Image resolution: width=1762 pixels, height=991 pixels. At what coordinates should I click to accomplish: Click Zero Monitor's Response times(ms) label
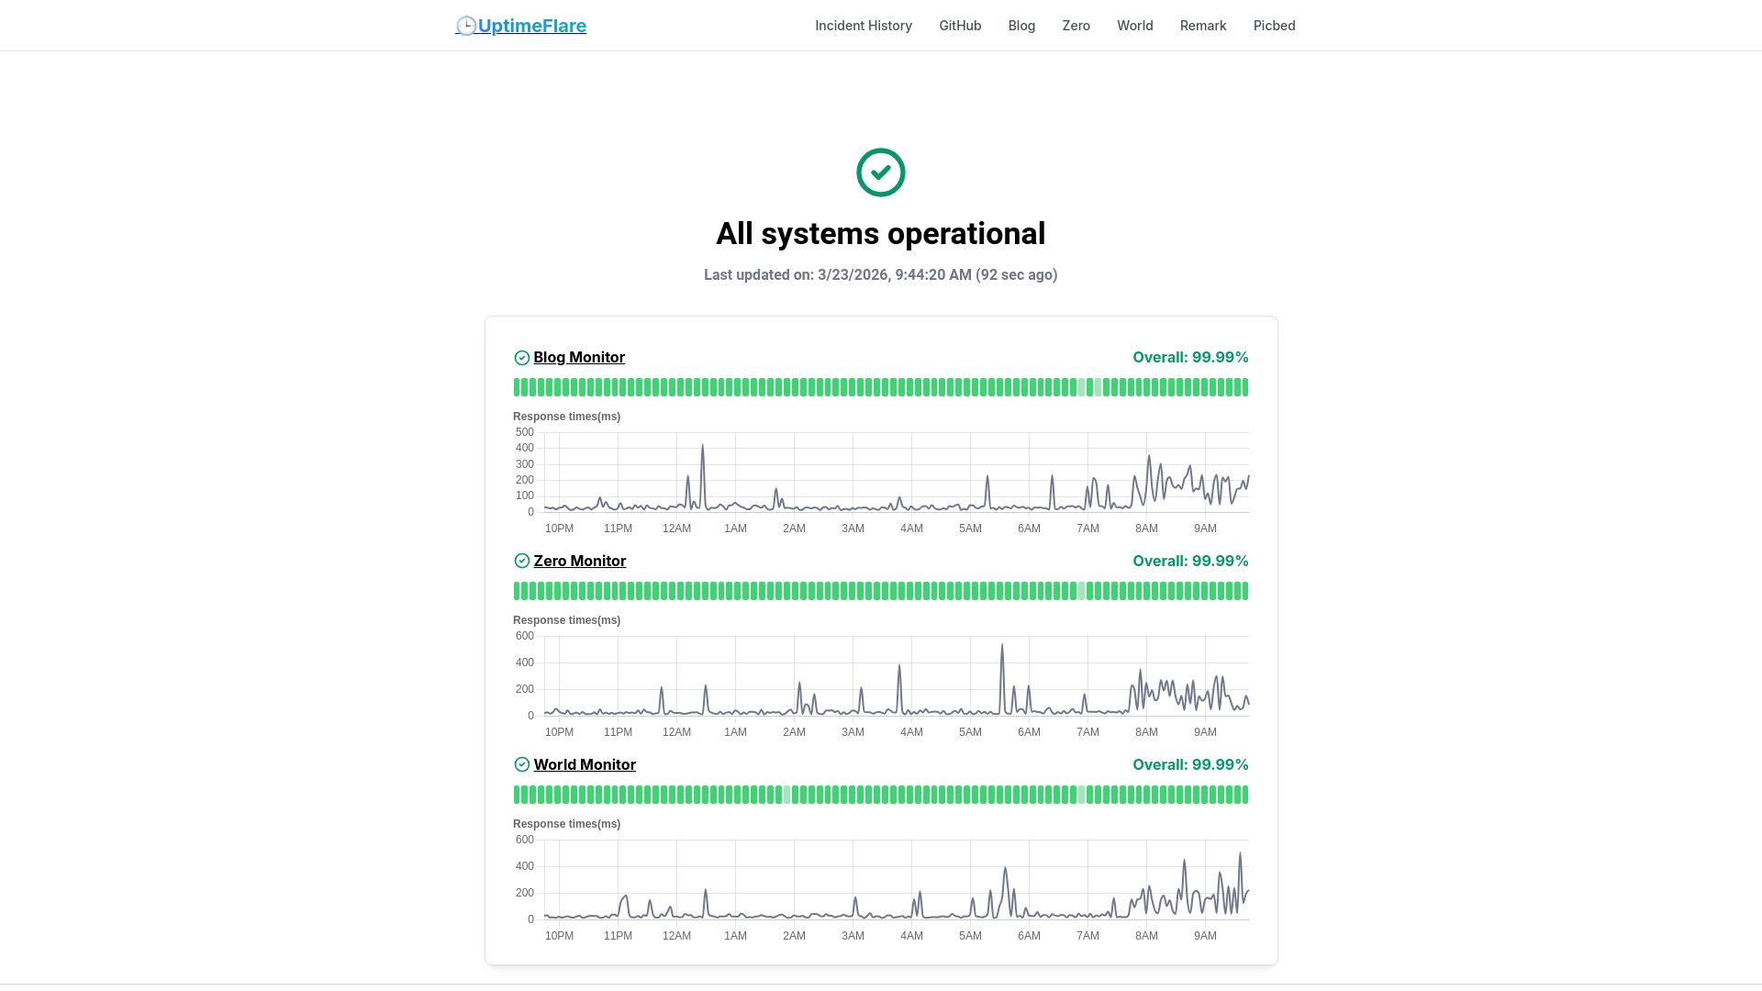566,620
